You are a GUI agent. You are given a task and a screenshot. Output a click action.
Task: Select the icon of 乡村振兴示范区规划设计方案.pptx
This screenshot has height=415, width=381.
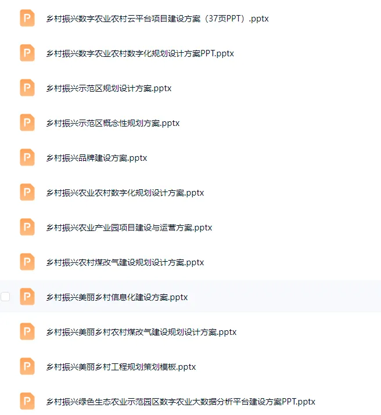(27, 88)
